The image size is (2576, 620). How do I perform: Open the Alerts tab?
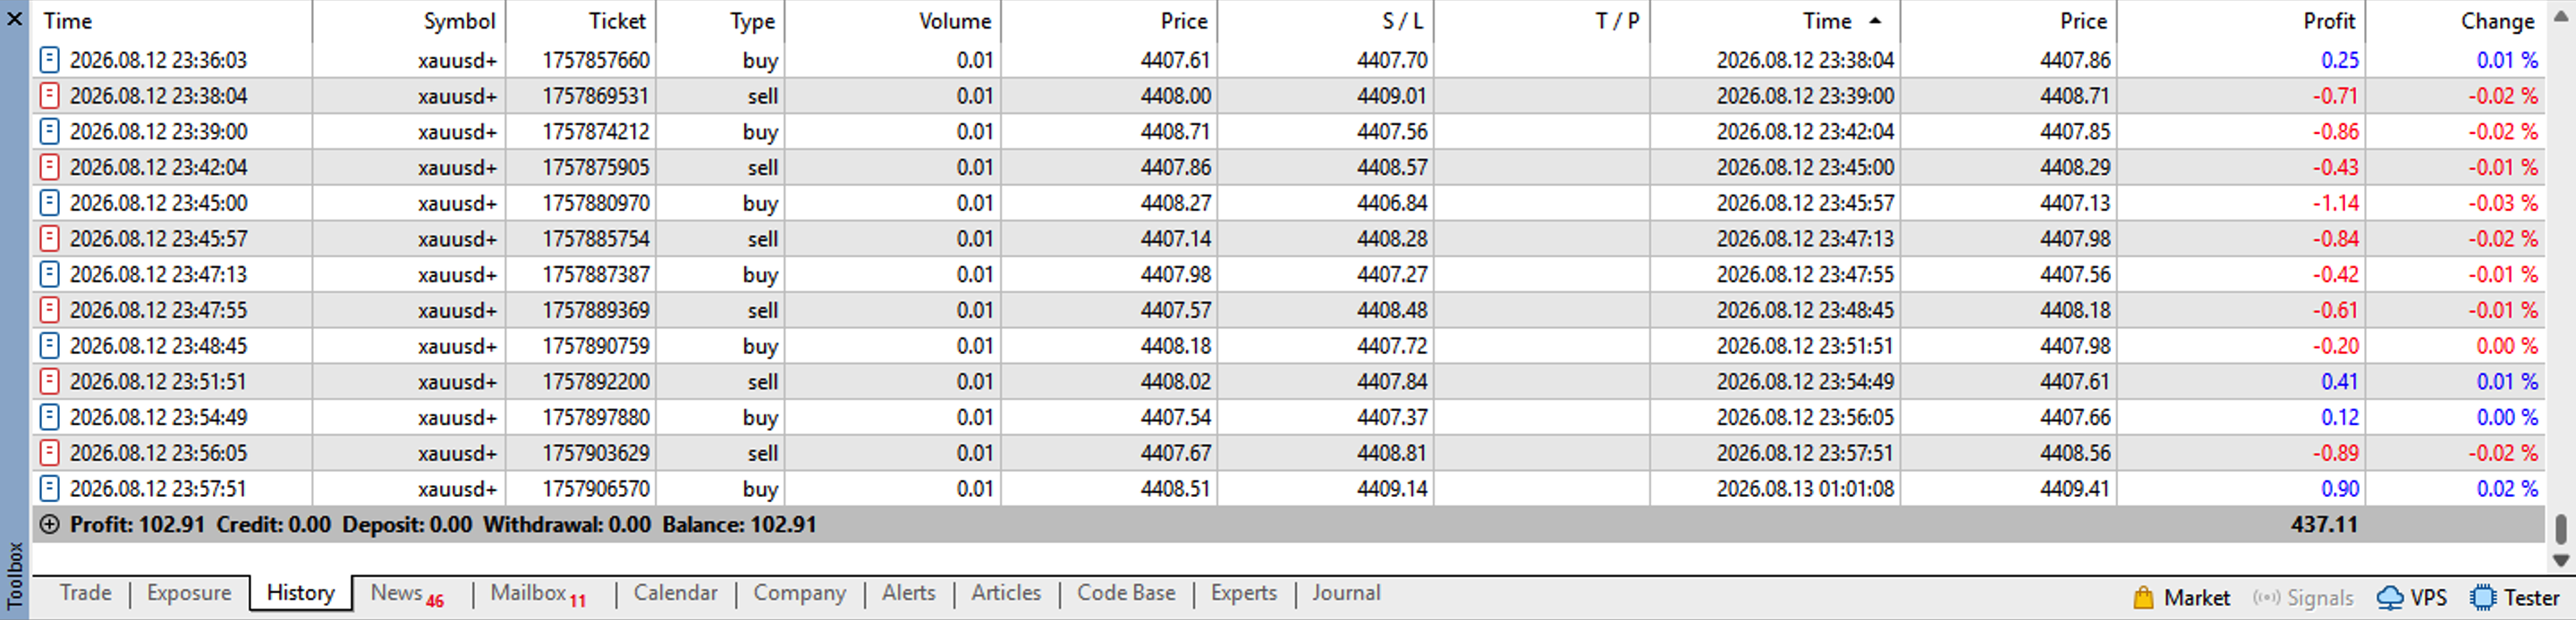(908, 593)
